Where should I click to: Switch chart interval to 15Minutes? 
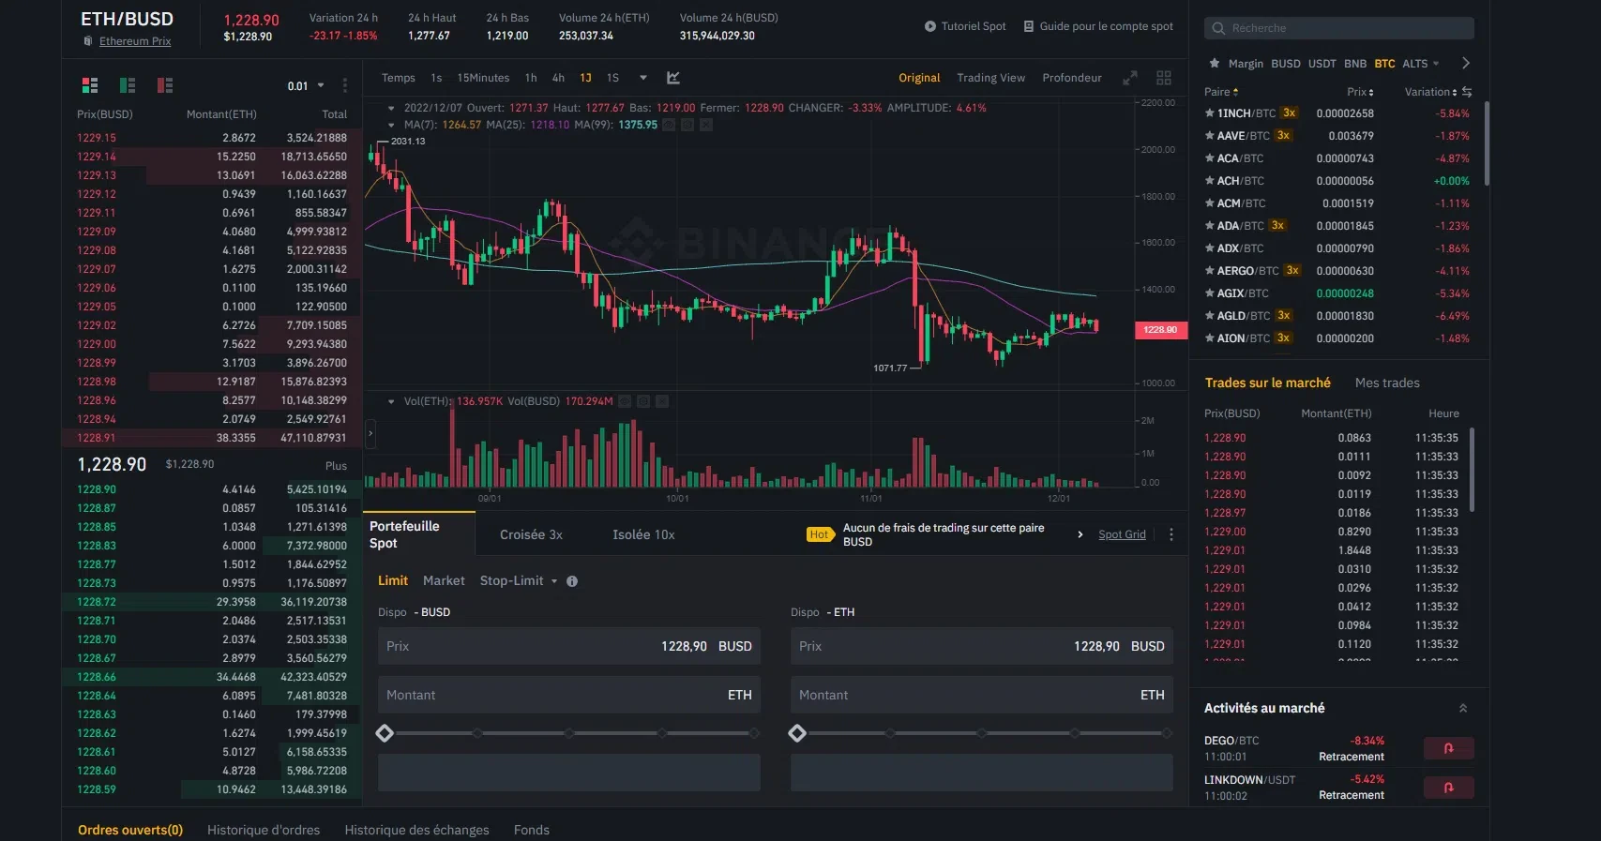pyautogui.click(x=483, y=78)
